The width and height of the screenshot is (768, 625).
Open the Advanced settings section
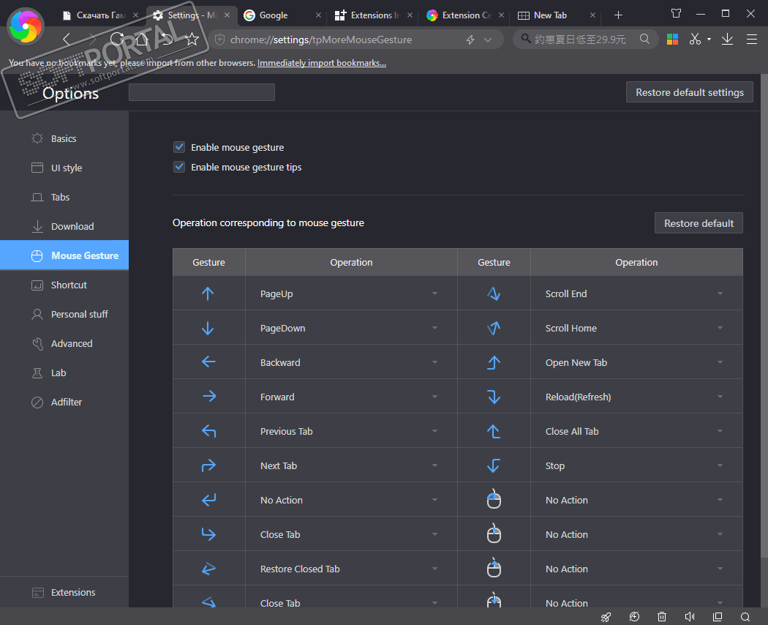click(64, 344)
